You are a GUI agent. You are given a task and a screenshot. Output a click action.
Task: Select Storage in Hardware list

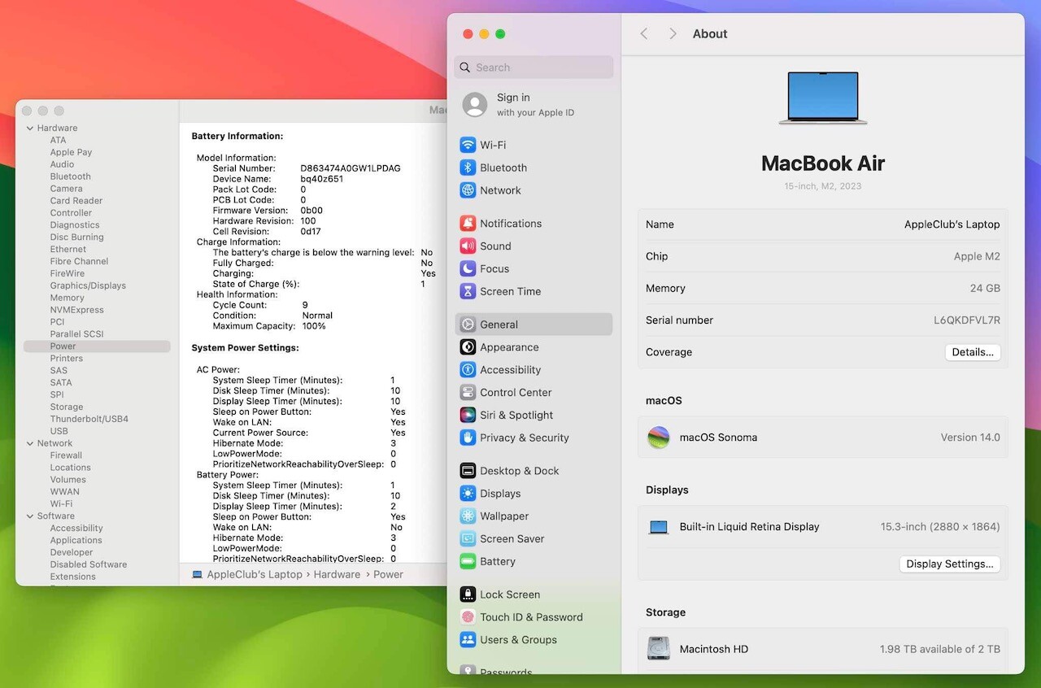67,407
